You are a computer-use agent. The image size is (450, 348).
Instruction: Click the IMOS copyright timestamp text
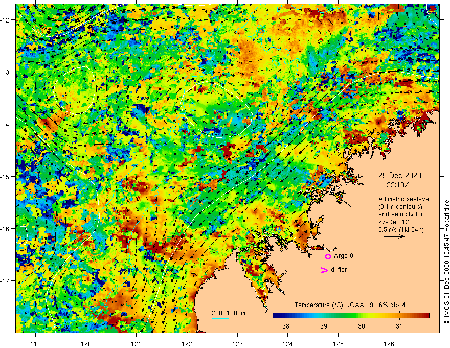[x=446, y=262]
